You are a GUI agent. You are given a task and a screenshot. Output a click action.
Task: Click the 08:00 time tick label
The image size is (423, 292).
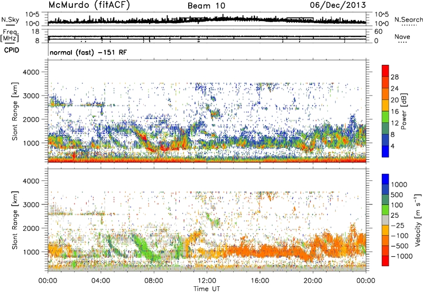click(154, 281)
